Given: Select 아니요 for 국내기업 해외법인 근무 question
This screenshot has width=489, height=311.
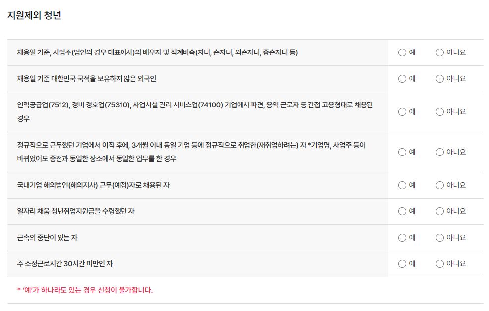Looking at the screenshot, I should coord(439,185).
